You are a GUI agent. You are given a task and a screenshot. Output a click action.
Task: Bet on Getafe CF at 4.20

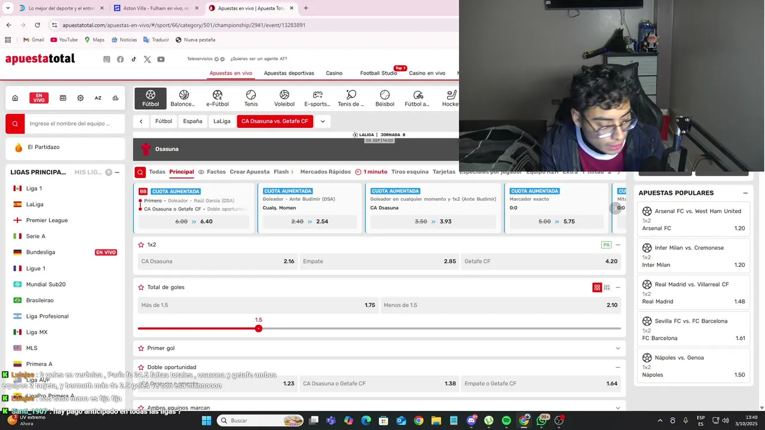[541, 262]
